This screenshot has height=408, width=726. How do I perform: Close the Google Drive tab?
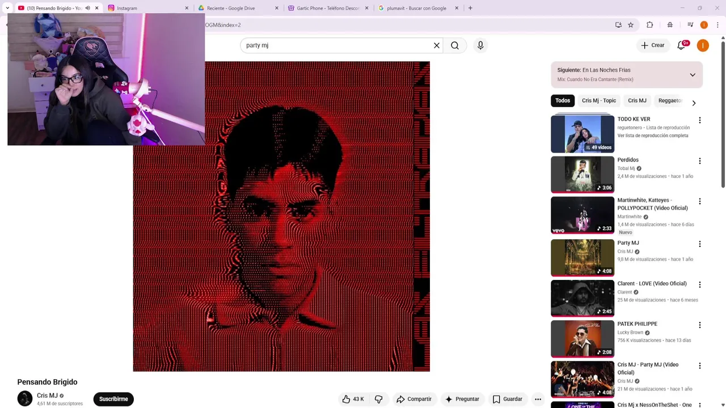click(x=277, y=8)
